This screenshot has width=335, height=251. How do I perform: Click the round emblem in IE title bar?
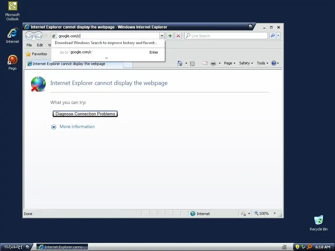250,26
